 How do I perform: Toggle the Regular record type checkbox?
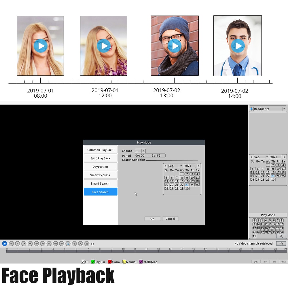pos(93,262)
